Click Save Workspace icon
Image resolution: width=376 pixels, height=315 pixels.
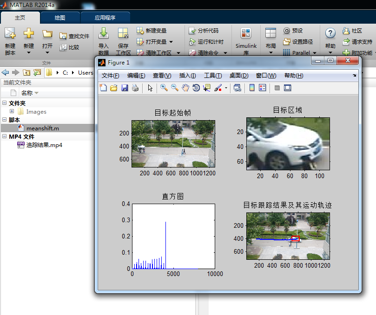[x=123, y=33]
